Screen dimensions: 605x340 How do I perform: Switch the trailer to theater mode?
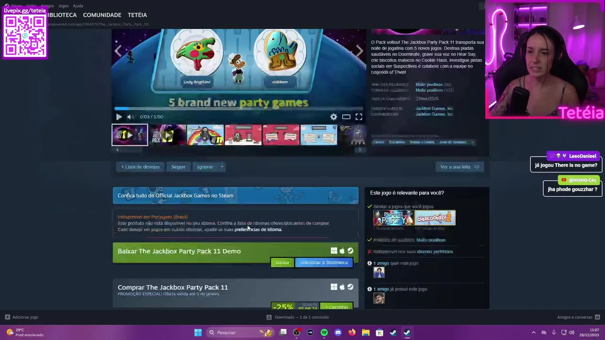point(346,117)
